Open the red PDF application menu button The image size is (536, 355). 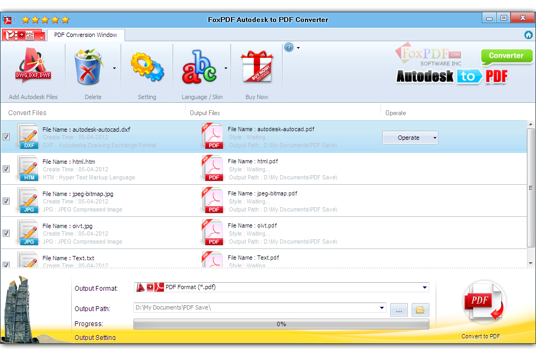pos(24,35)
